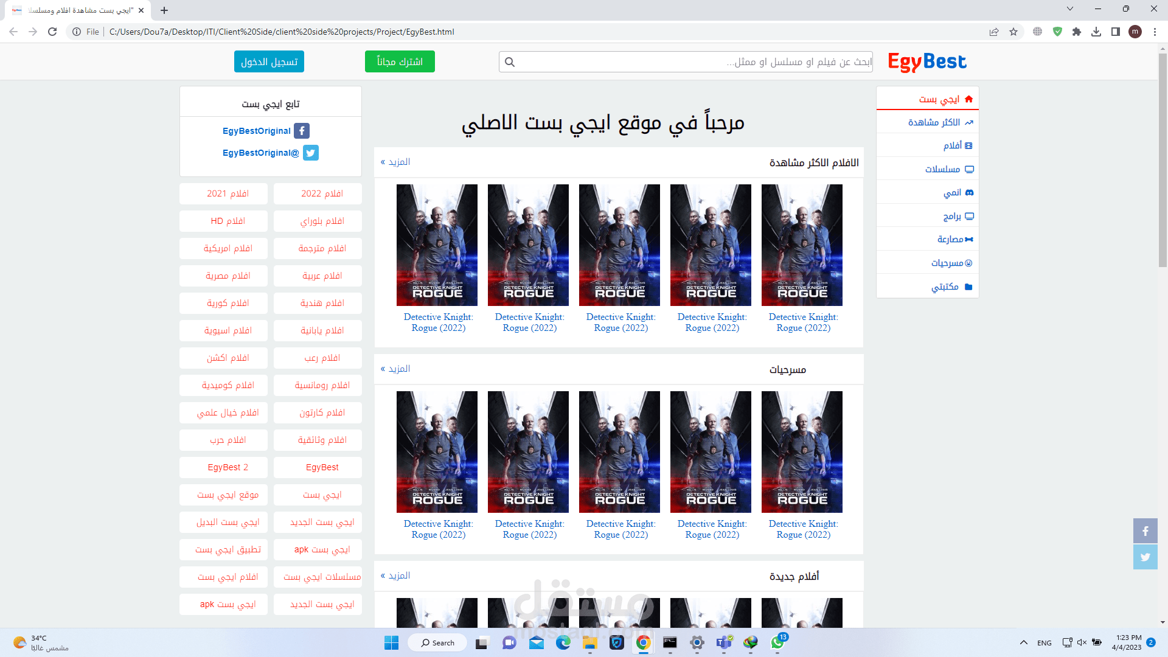The image size is (1168, 657).
Task: Click the EgyBestOriginal Facebook link text
Action: point(257,131)
